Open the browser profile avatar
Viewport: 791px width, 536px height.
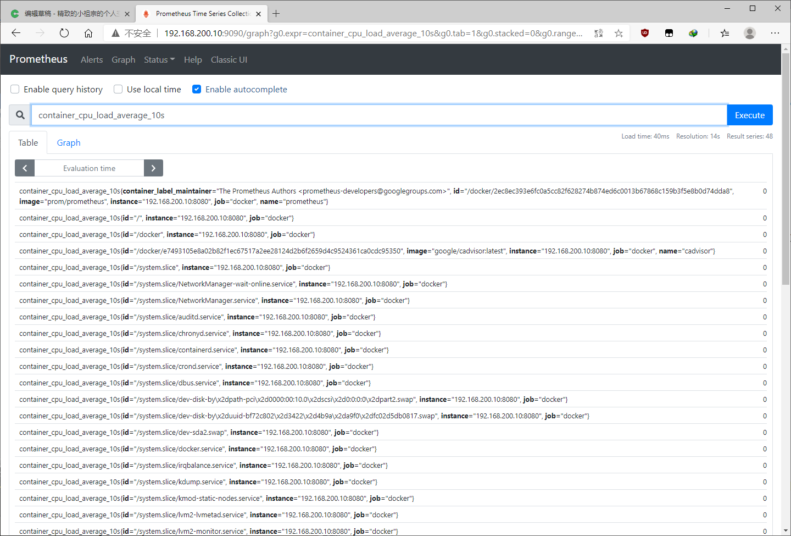click(x=750, y=33)
